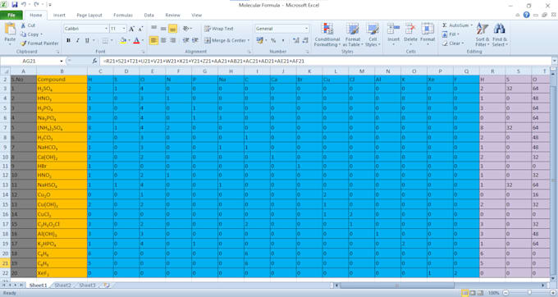This screenshot has height=297, width=558.
Task: Open Format as Table gallery
Action: pyautogui.click(x=353, y=34)
